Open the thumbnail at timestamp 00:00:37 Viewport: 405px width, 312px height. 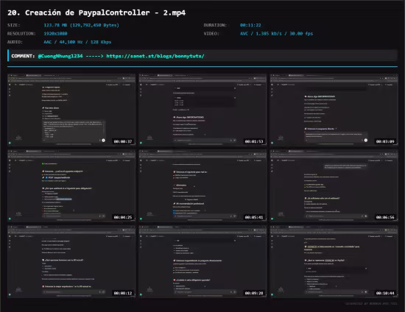[x=71, y=110]
